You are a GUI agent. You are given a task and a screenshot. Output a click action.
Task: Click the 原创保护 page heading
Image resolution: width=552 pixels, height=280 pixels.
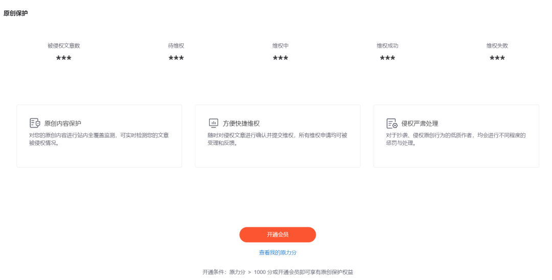pyautogui.click(x=15, y=13)
